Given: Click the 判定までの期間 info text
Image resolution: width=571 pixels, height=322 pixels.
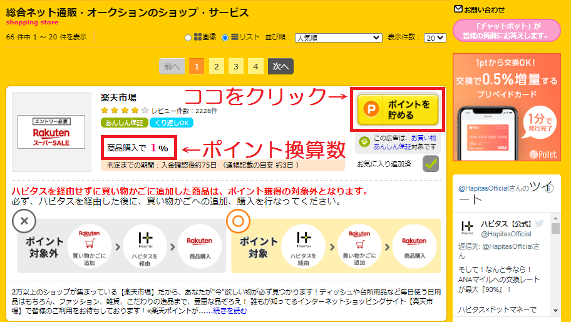Looking at the screenshot, I should [x=203, y=165].
